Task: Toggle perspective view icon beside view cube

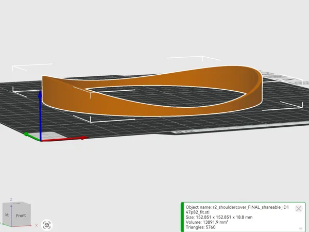Action: coord(47,225)
